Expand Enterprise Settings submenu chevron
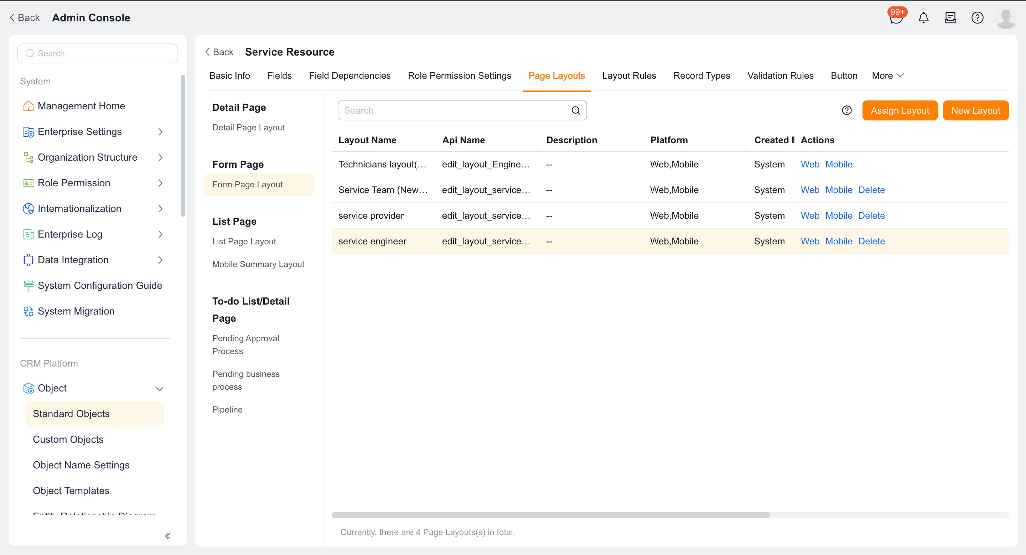1026x555 pixels. coord(160,131)
